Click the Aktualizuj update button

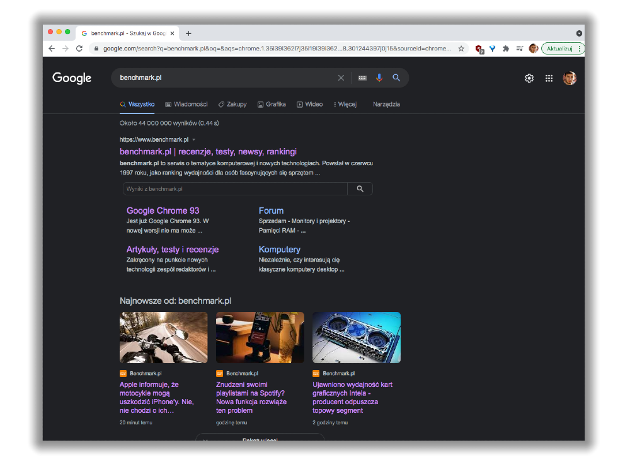click(x=559, y=49)
